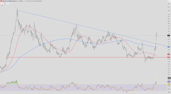171x94 pixels.
Task: Click the purple RSI value label
Action: pos(169,81)
